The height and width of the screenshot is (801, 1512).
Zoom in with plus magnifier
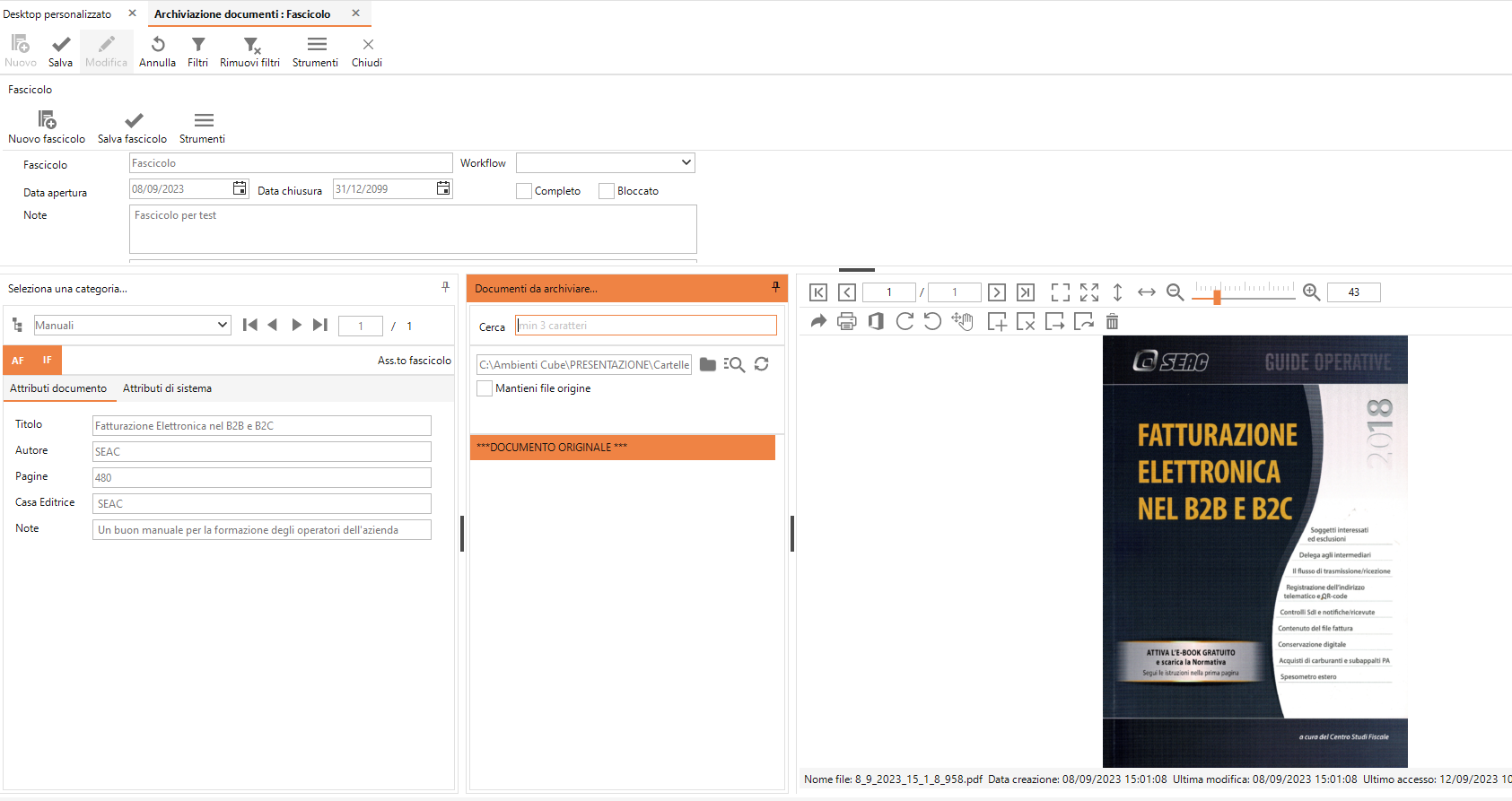pyautogui.click(x=1312, y=292)
